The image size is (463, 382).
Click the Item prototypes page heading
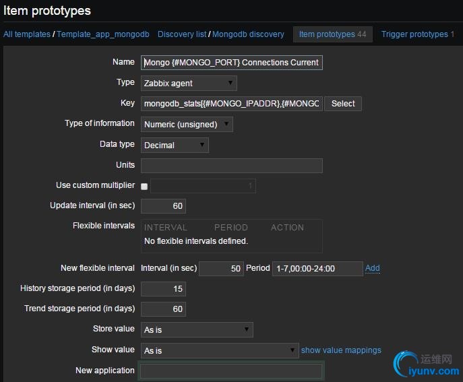pos(47,11)
